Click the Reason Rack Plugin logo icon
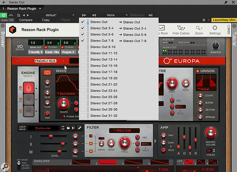Viewport: 237px width, 172px height. pyautogui.click(x=13, y=29)
